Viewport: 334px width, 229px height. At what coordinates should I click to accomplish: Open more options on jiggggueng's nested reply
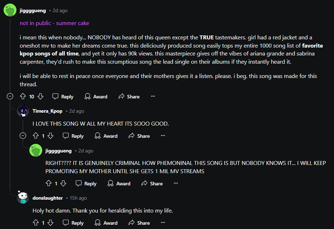coord(176,183)
